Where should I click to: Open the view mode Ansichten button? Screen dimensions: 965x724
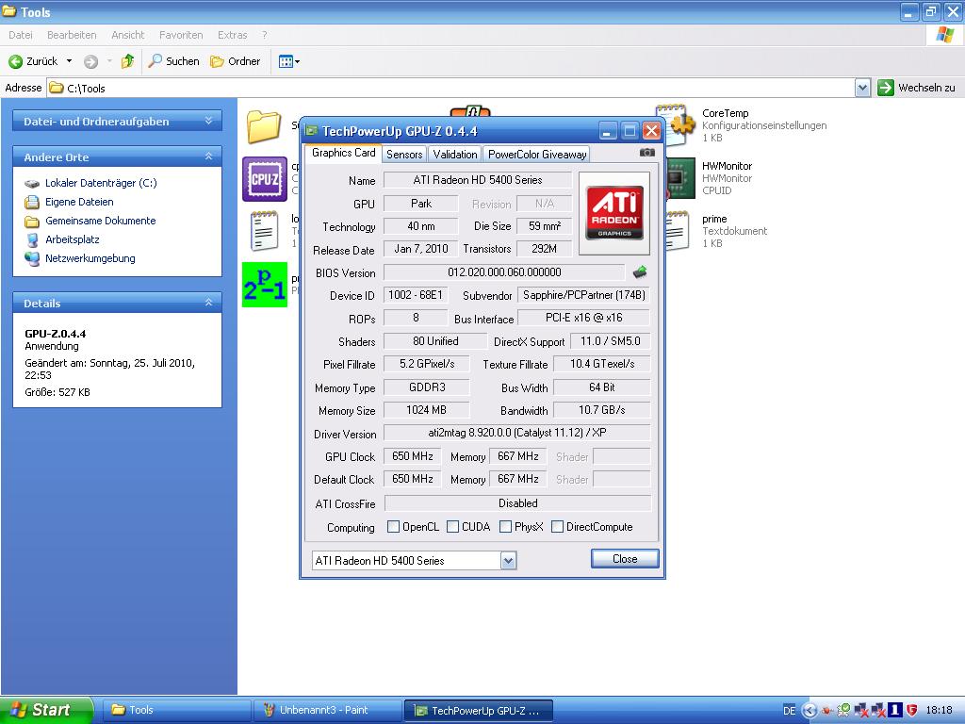pos(288,61)
